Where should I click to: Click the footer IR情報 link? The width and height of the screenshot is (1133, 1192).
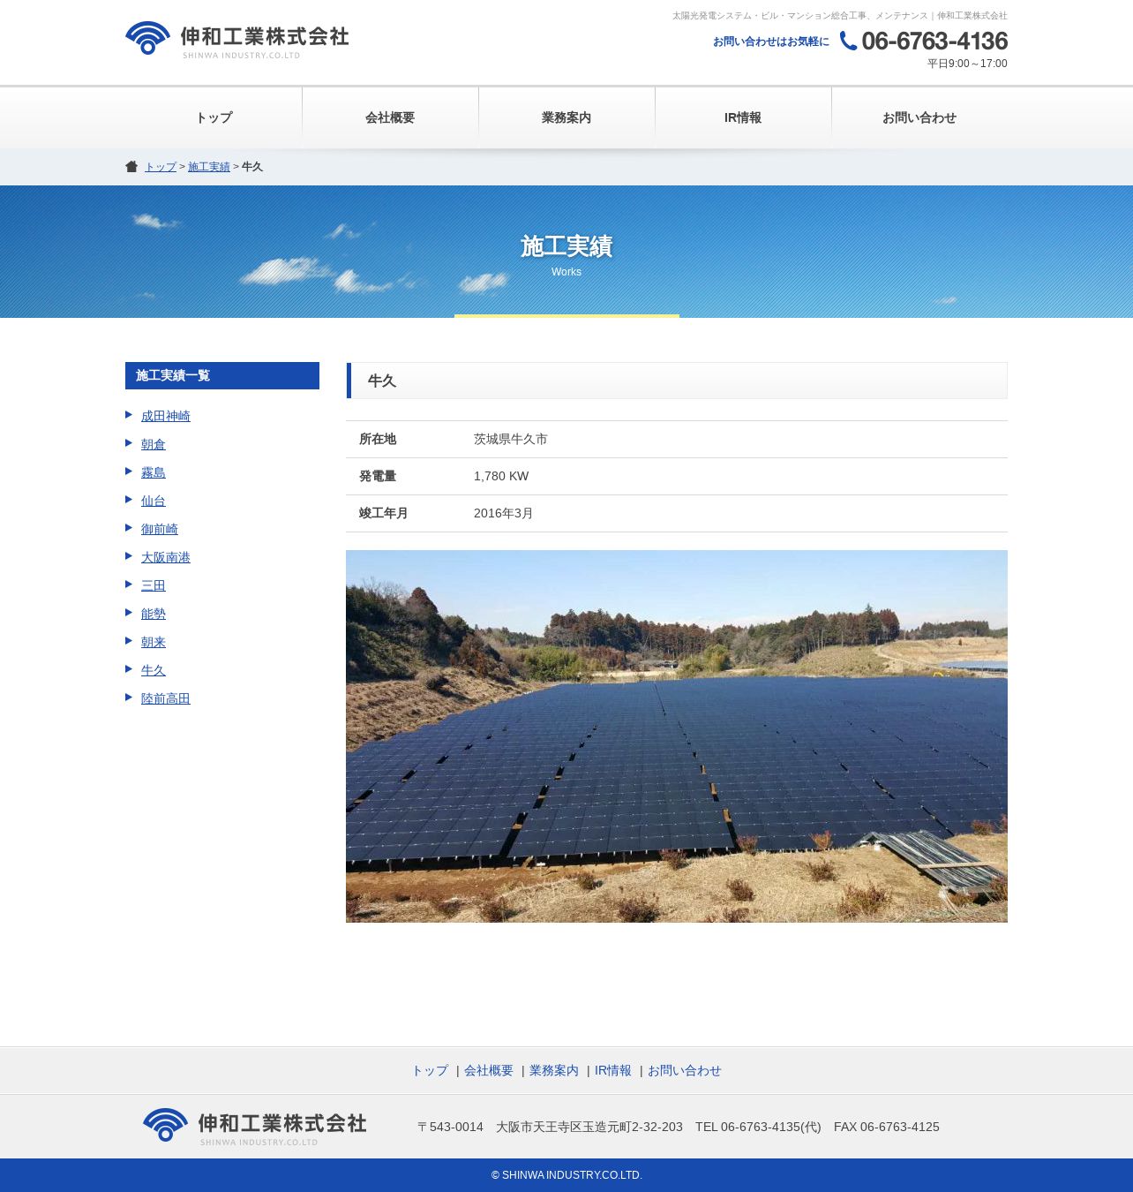[x=613, y=1070]
